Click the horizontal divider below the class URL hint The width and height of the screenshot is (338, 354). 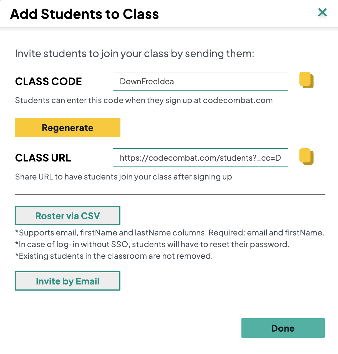pyautogui.click(x=170, y=194)
